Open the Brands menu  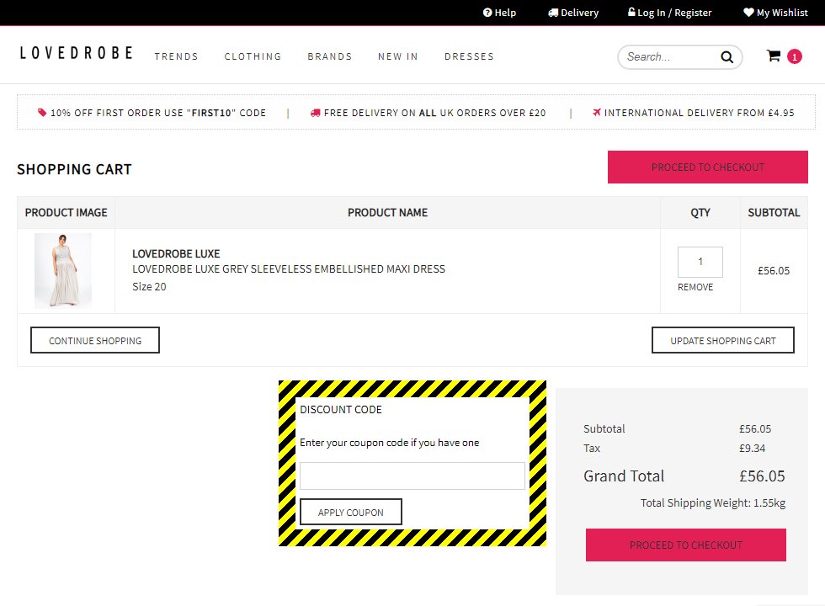pyautogui.click(x=329, y=56)
